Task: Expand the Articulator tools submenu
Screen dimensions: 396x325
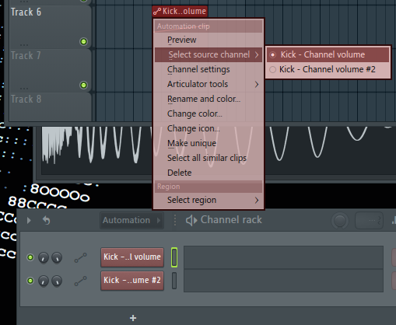Action: [209, 84]
